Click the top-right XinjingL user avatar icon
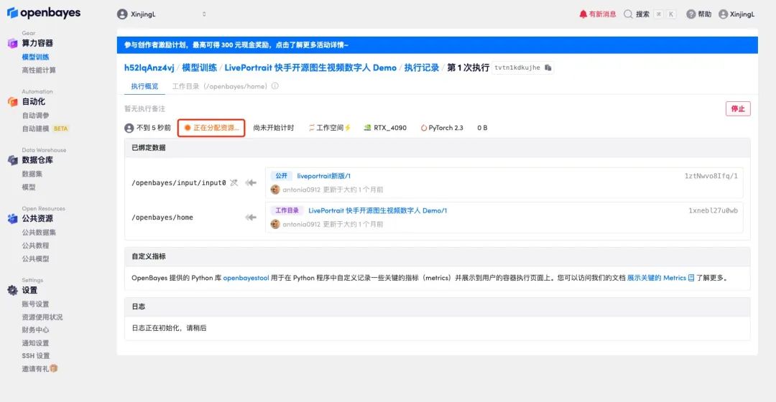Screen dimensions: 776x402 (723, 14)
